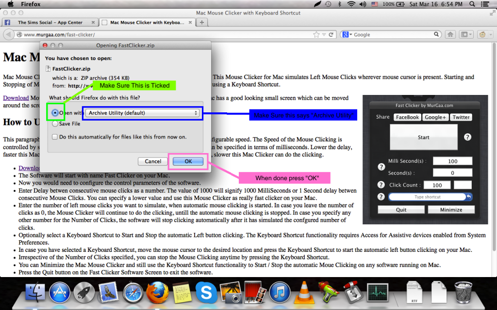Click OK in the FastClicker.zip dialog
This screenshot has height=310, width=497.
(x=188, y=161)
